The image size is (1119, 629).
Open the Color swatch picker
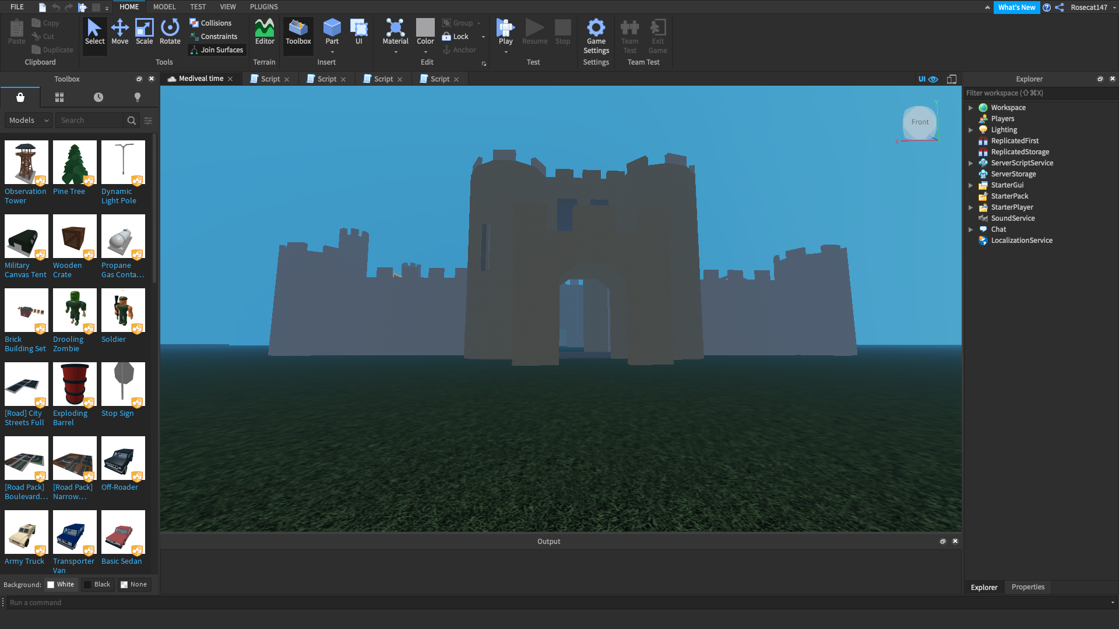click(x=425, y=28)
